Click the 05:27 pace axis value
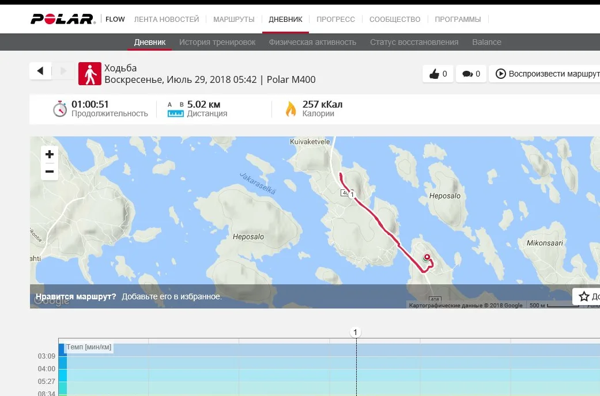The width and height of the screenshot is (600, 396). 47,382
